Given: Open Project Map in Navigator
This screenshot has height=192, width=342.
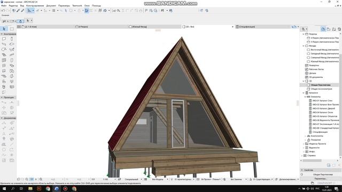Looking at the screenshot, I should tap(323, 29).
